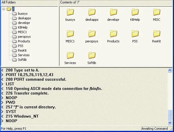
Task: Click 'Awaiting Command' status bar field
Action: coord(155,129)
